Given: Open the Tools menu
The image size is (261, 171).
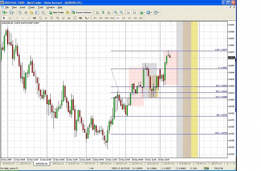Looking at the screenshot, I should coord(41,7).
